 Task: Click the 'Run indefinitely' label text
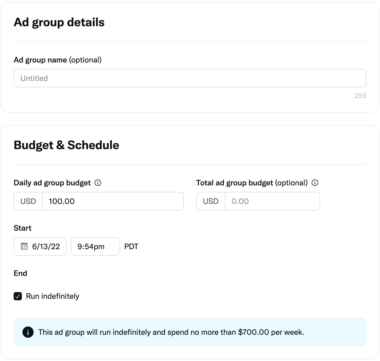(53, 296)
